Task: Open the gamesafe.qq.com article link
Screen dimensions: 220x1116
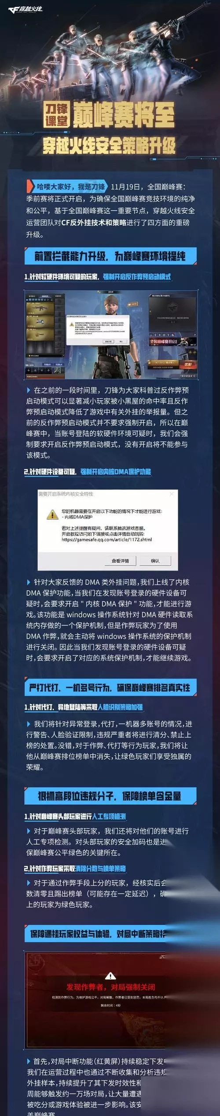Action: 107,539
